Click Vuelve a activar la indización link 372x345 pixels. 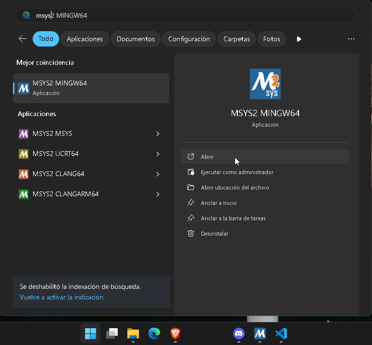tap(62, 297)
